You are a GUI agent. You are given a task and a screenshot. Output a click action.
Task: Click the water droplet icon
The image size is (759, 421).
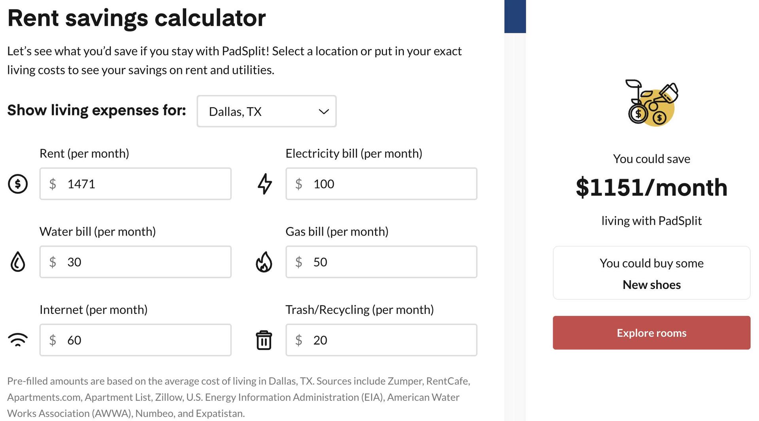pyautogui.click(x=18, y=262)
